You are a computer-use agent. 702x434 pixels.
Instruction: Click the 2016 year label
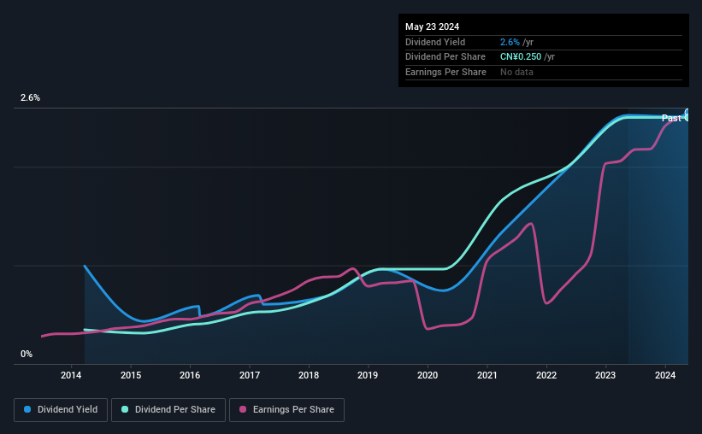190,375
